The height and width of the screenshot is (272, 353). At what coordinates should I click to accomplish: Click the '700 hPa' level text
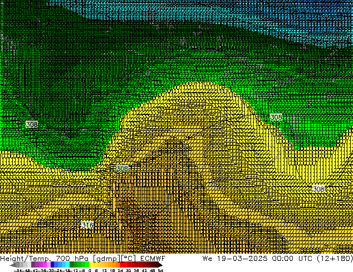(73, 259)
